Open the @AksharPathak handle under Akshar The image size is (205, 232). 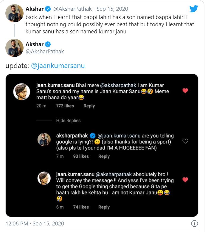(45, 52)
